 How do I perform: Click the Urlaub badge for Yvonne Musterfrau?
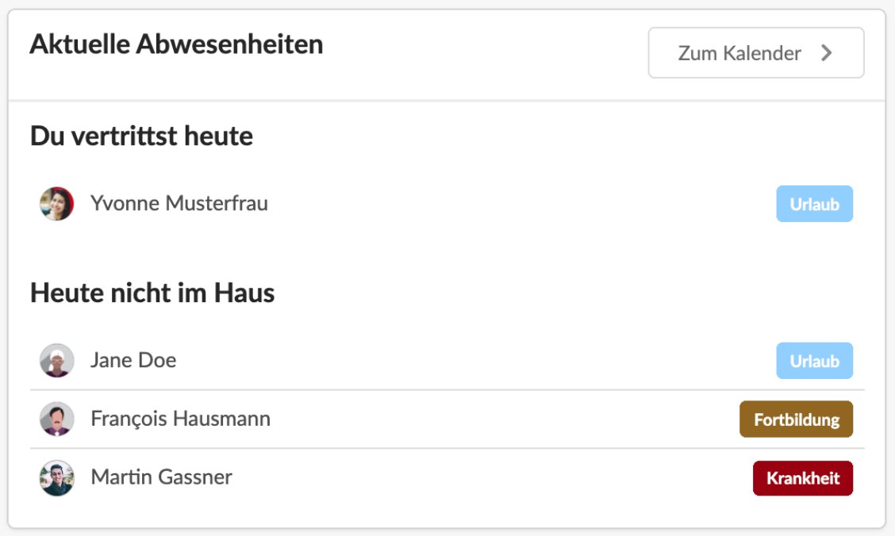click(815, 204)
